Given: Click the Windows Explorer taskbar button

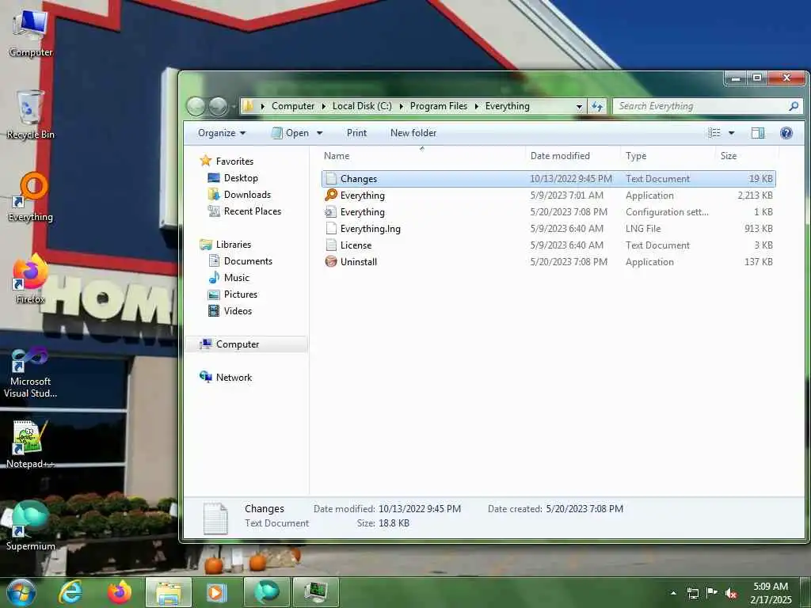Looking at the screenshot, I should click(169, 592).
